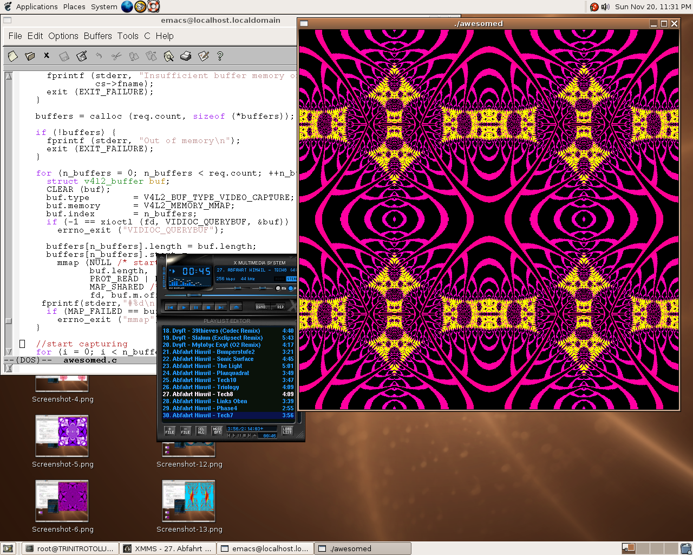Switch to the root@TRINITROTOLU terminal taskbar item
Image resolution: width=693 pixels, height=555 pixels.
[70, 548]
